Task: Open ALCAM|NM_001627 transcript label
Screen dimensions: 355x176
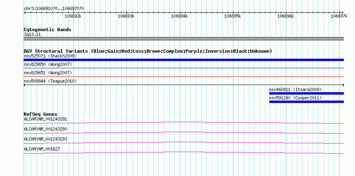Action: click(x=42, y=149)
